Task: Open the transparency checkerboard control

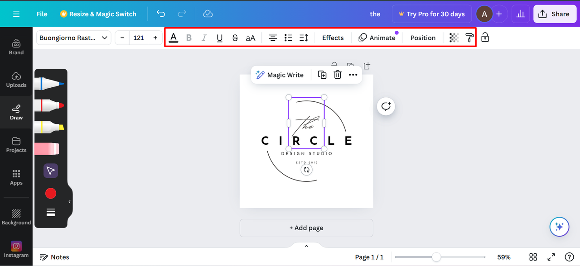Action: point(454,38)
